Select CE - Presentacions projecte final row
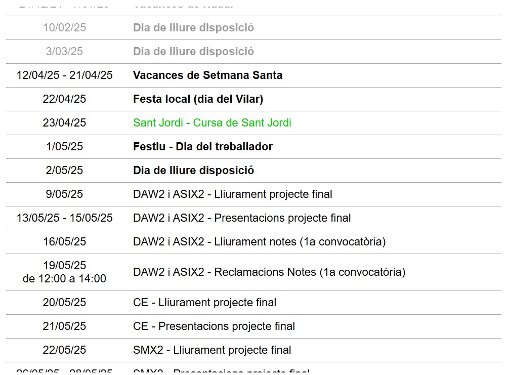The image size is (507, 375). tap(254, 326)
